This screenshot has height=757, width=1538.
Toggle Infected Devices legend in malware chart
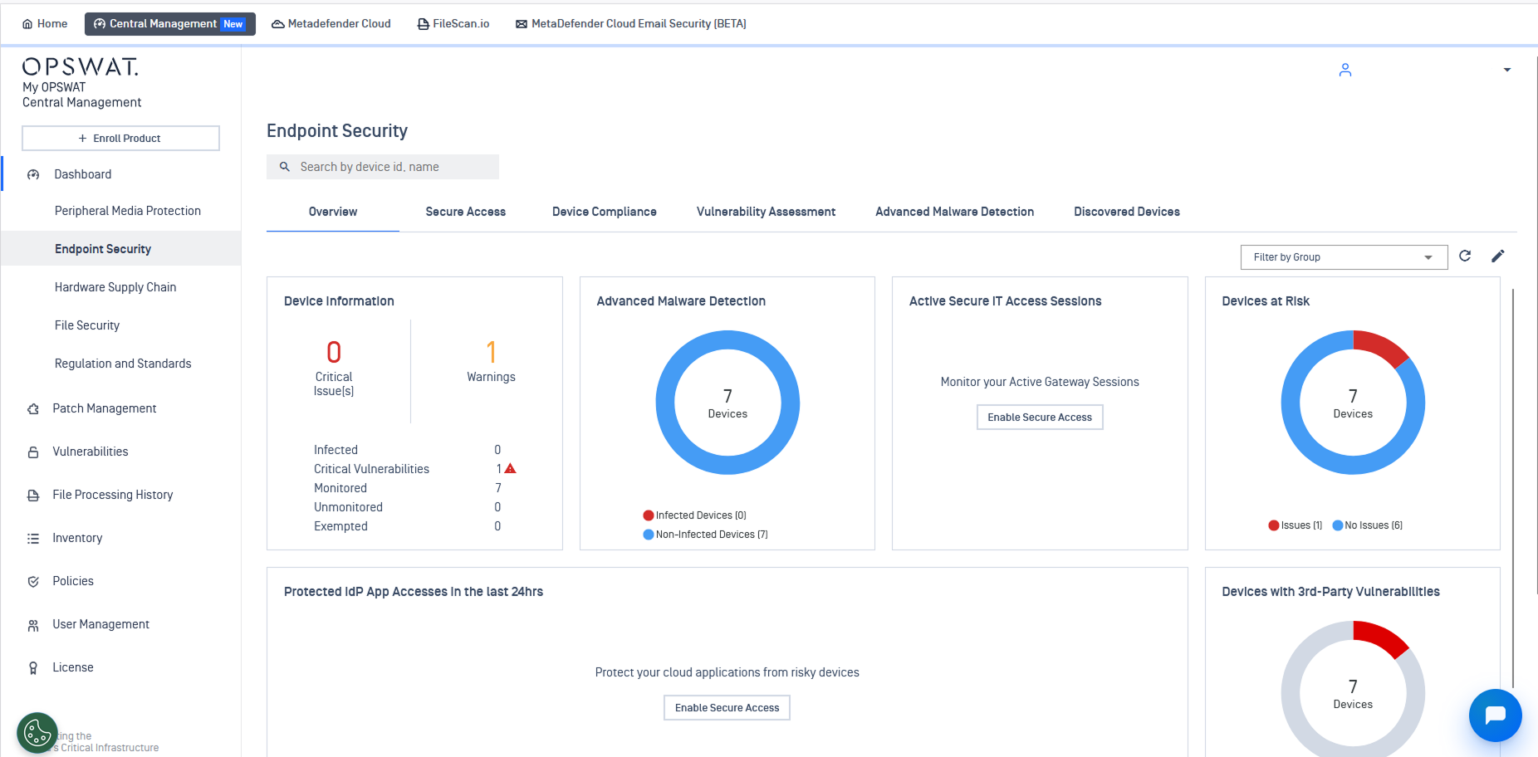tap(694, 515)
